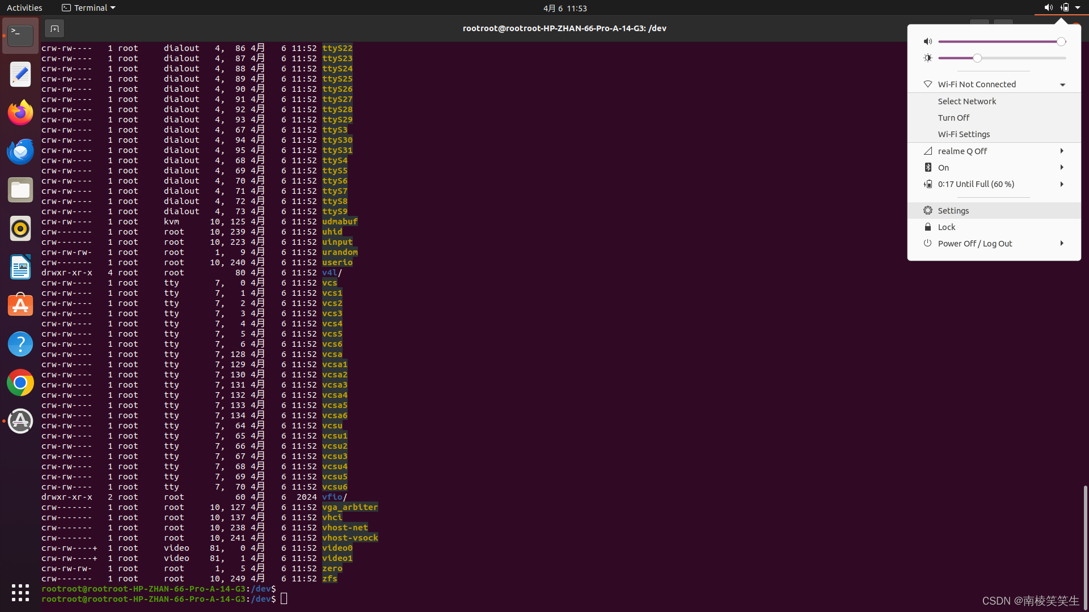This screenshot has height=612, width=1089.
Task: Launch Thunderbird mail from the dock
Action: point(20,151)
